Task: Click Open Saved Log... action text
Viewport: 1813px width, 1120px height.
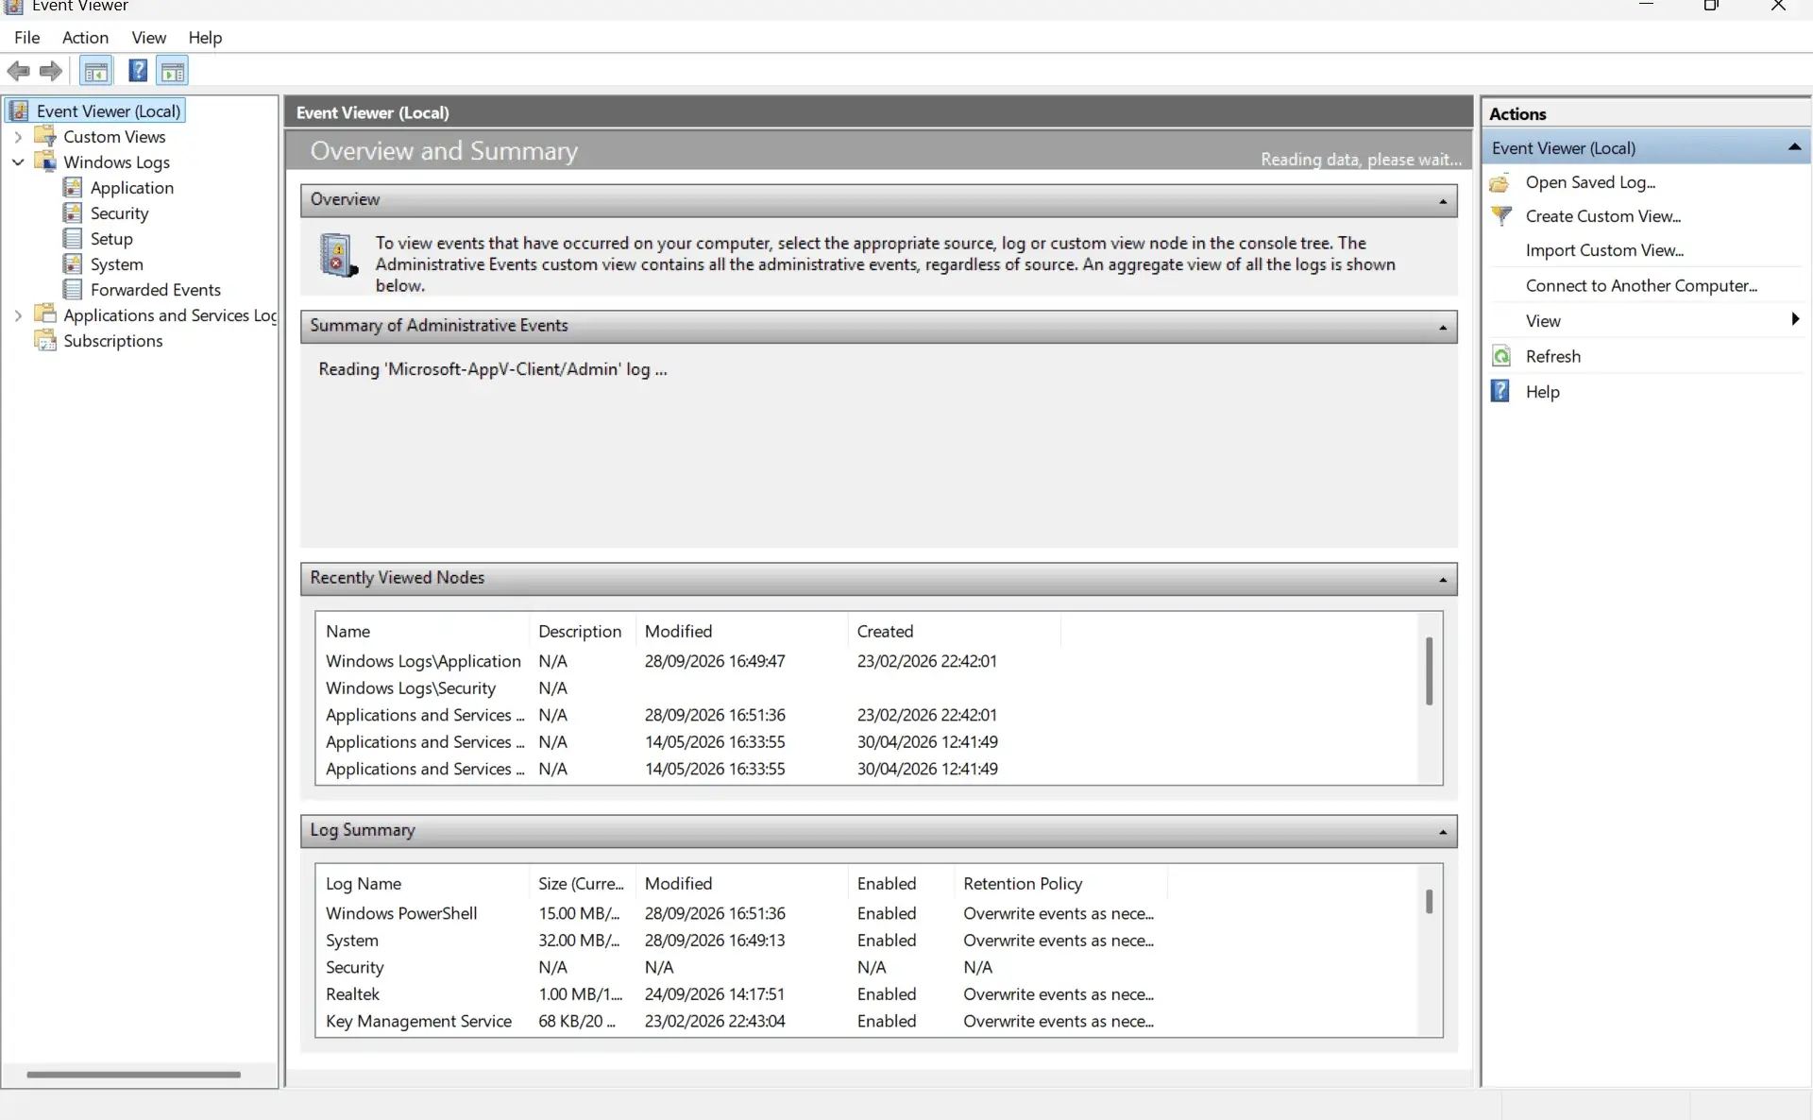Action: tap(1590, 182)
